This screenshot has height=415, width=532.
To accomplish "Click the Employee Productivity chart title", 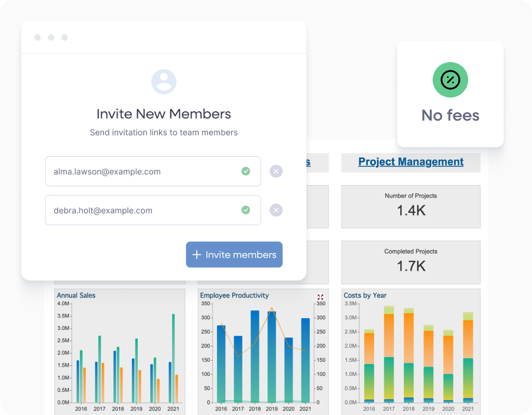I will click(x=234, y=295).
